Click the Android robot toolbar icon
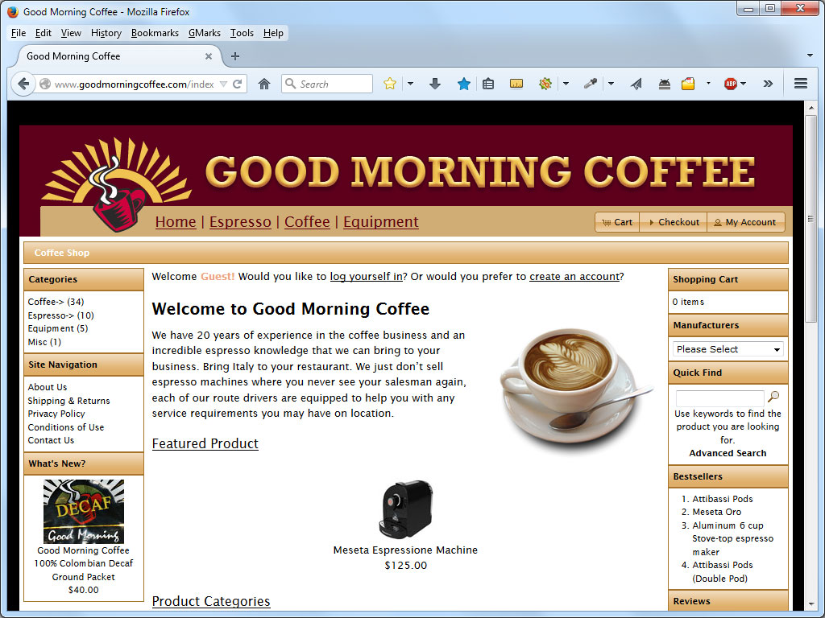 pos(665,84)
